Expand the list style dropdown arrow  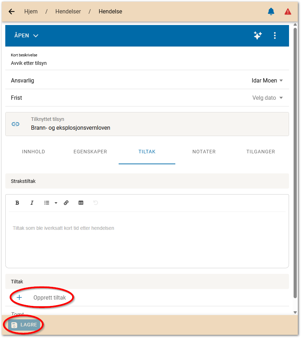click(x=56, y=203)
